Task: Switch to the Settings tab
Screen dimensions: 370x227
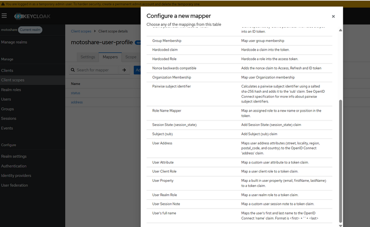Action: tap(87, 57)
